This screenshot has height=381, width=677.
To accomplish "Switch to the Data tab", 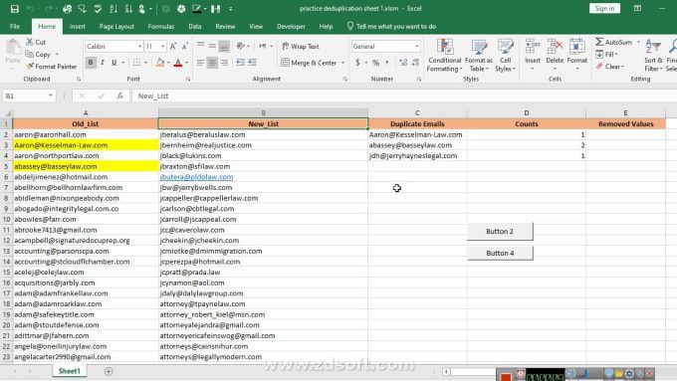I will [195, 26].
